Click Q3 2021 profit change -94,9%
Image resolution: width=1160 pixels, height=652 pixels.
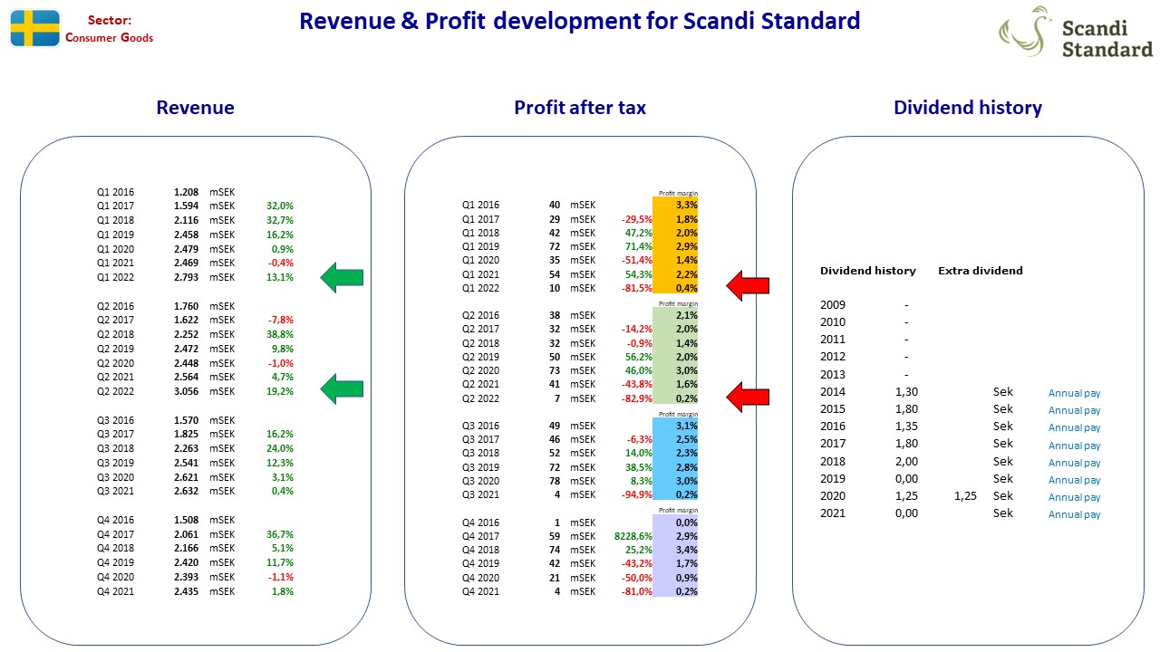click(636, 494)
